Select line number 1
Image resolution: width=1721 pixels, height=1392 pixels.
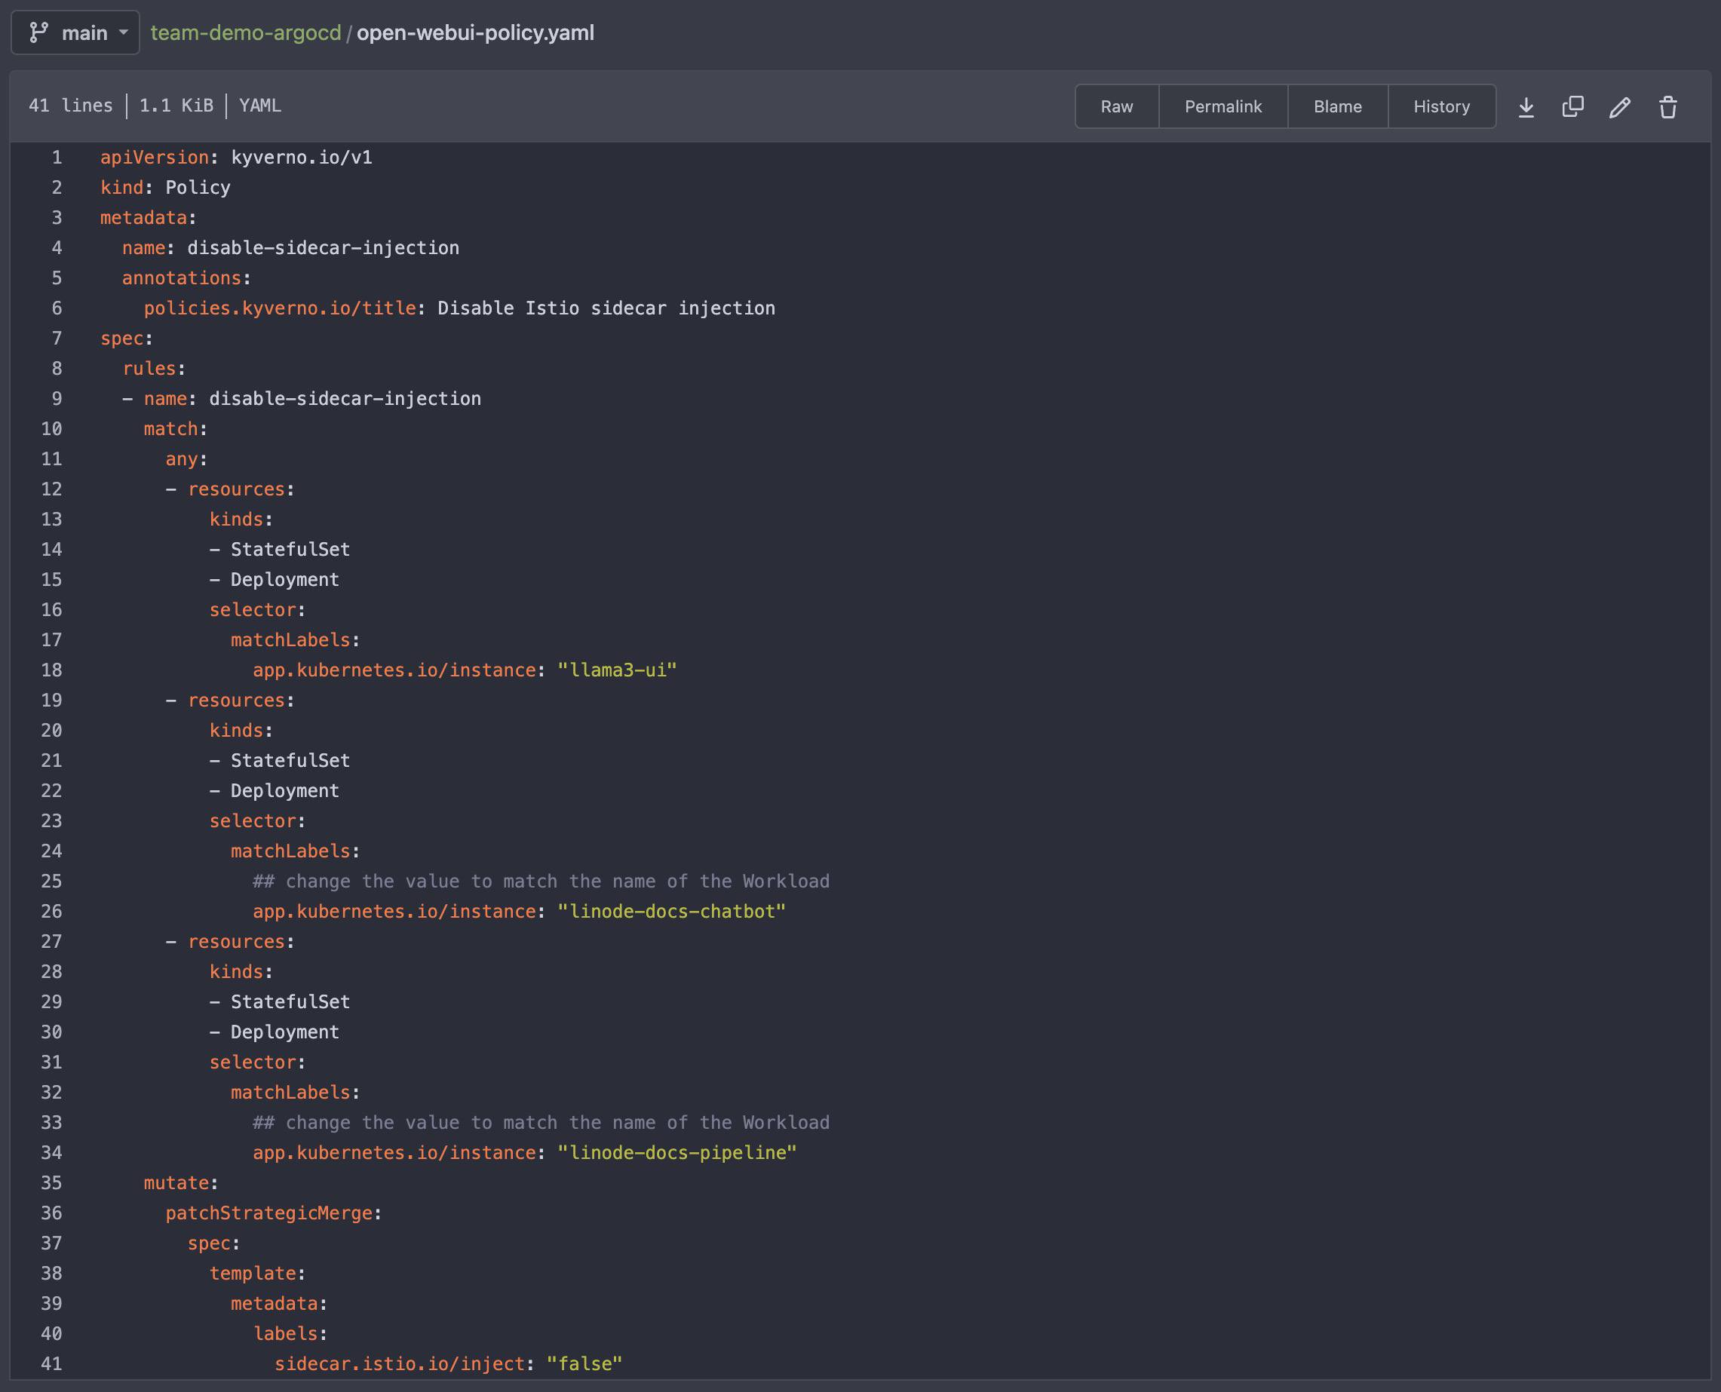point(56,157)
